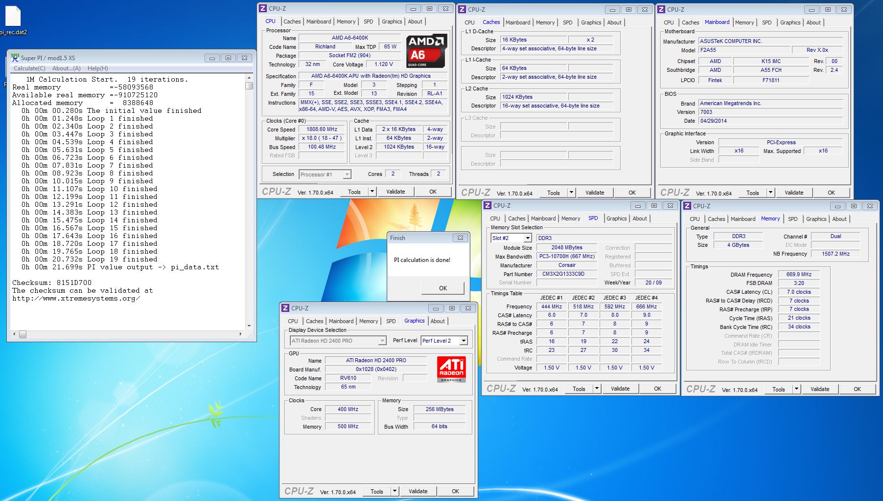Screen dimensions: 883x501
Task: Minimize the CPU-Z Memory window
Action: tap(837, 206)
